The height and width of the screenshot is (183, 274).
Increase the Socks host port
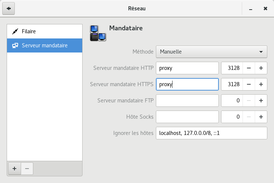pyautogui.click(x=261, y=117)
